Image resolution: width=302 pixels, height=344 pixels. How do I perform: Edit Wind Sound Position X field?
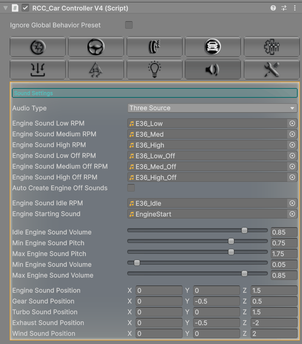pyautogui.click(x=159, y=334)
